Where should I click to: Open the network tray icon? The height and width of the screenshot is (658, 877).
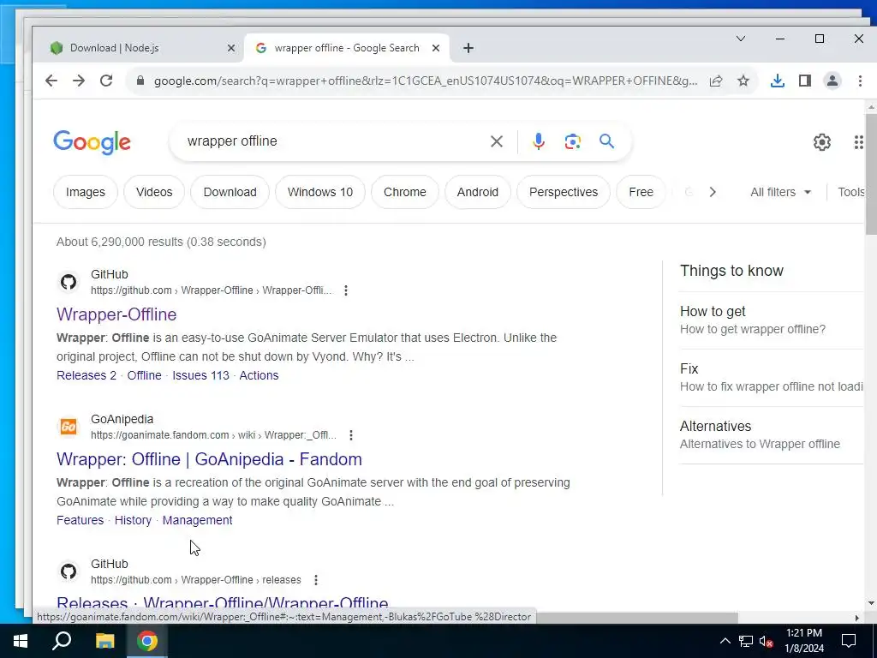click(746, 641)
